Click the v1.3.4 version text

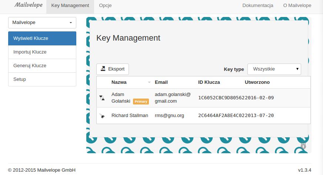305,170
